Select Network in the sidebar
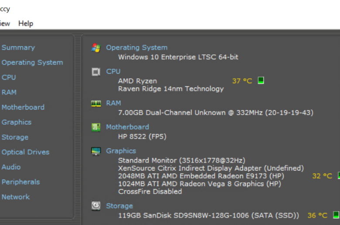 click(16, 197)
